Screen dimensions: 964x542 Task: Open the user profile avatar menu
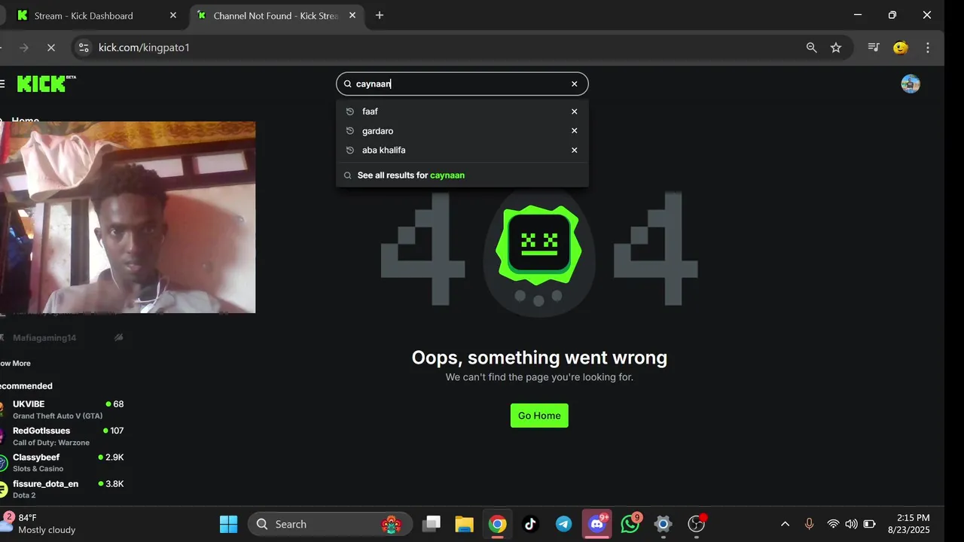pyautogui.click(x=911, y=84)
